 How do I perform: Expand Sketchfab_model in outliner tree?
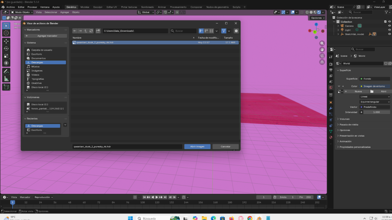pyautogui.click(x=338, y=34)
